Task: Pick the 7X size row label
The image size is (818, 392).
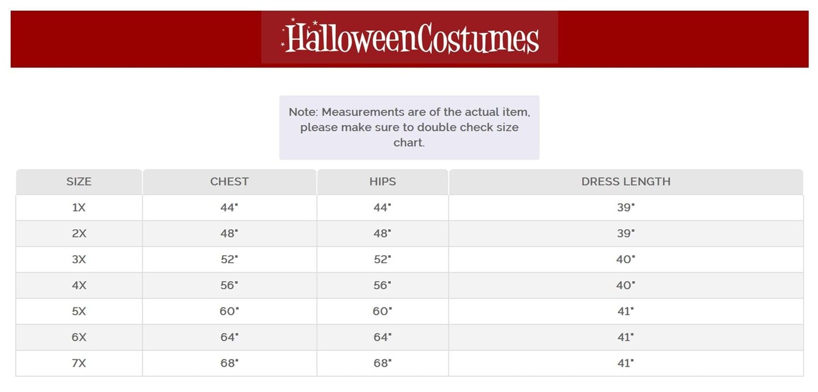Action: (79, 363)
